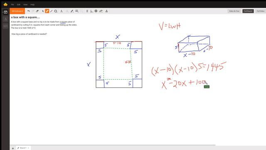
Task: Click the greyed-out fill tool icon
Action: coord(67,11)
